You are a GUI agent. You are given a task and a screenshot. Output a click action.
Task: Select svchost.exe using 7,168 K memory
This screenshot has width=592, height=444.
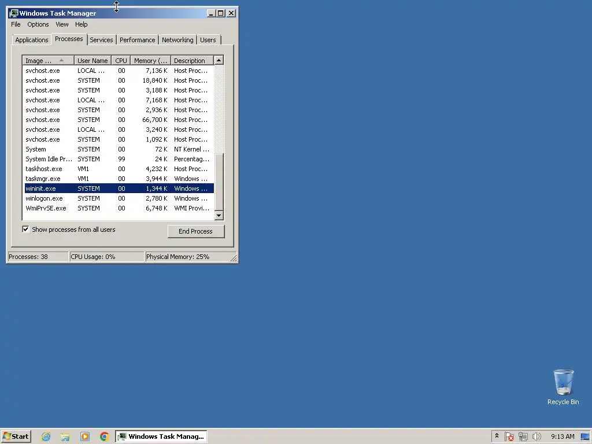119,100
